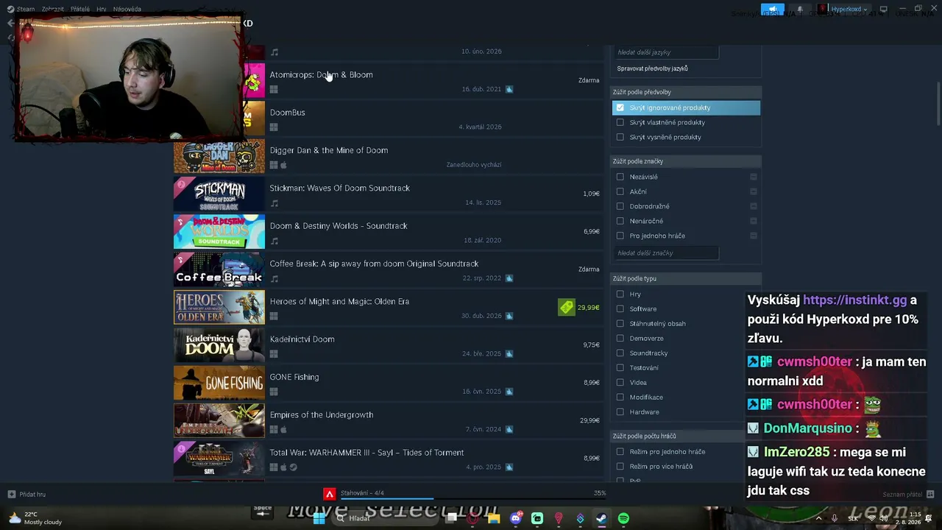Open Zobrazit menu
Image resolution: width=942 pixels, height=530 pixels.
click(x=52, y=10)
